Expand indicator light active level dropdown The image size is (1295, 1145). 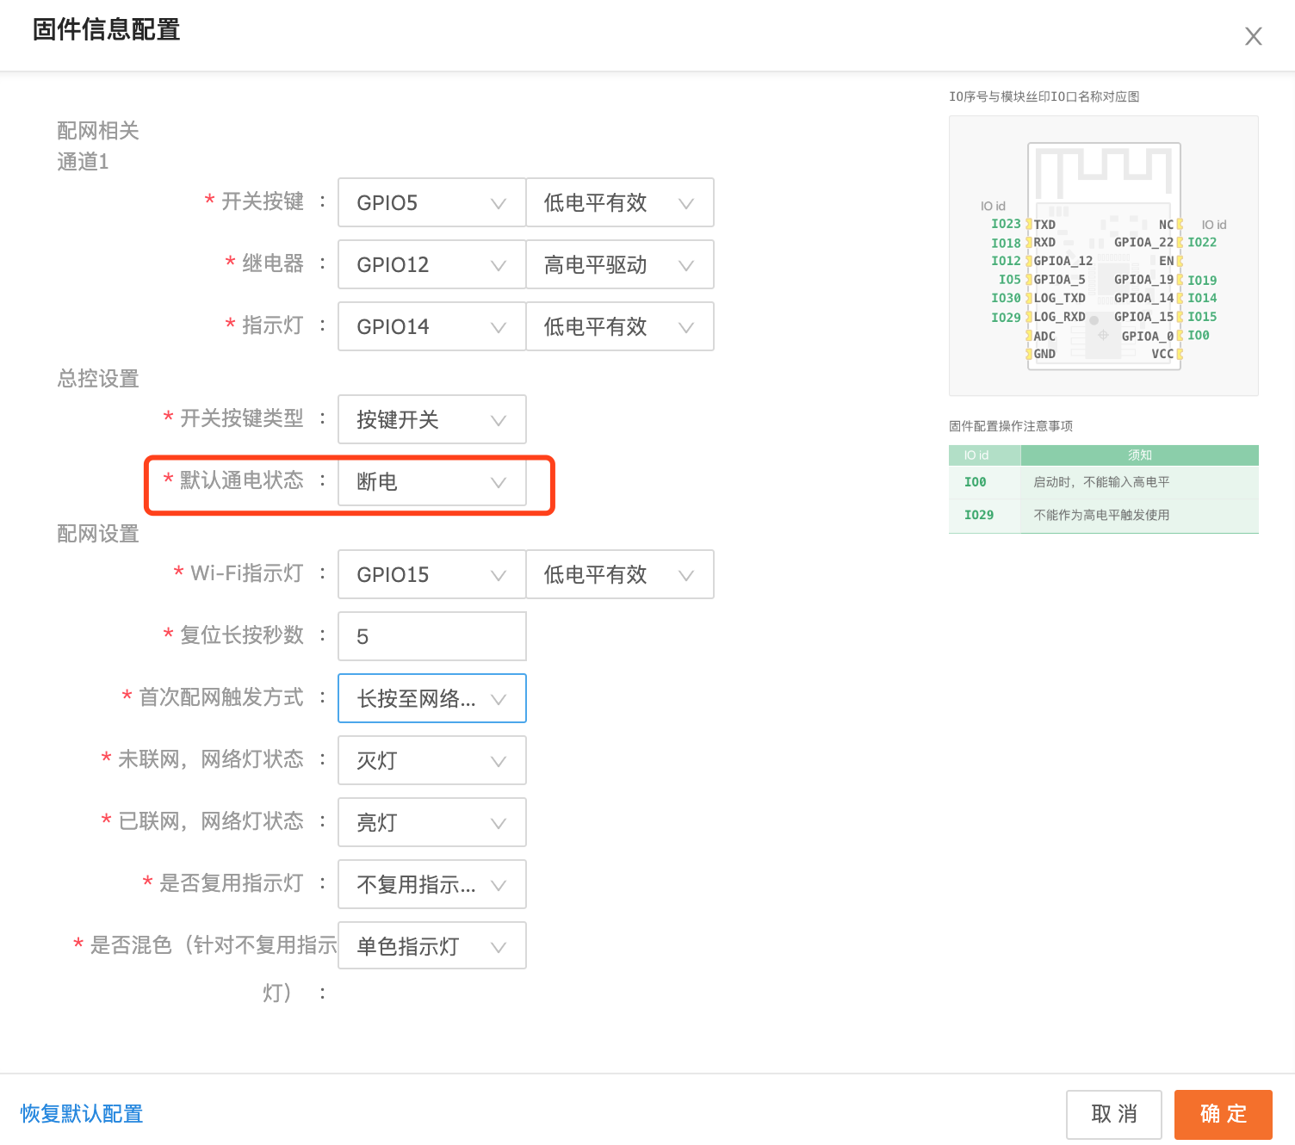click(x=619, y=327)
